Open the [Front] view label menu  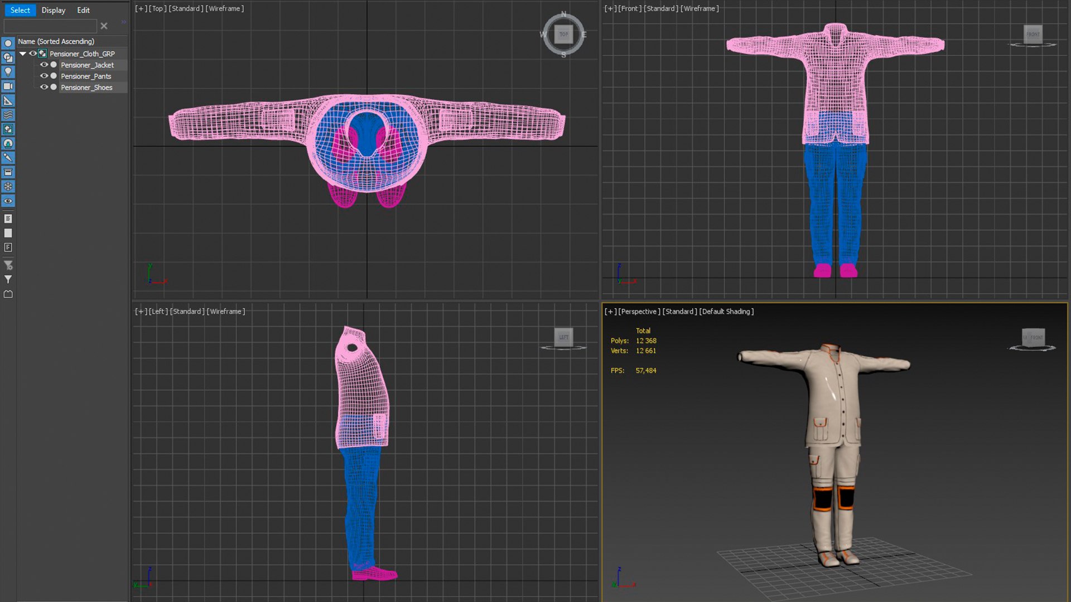tap(630, 8)
